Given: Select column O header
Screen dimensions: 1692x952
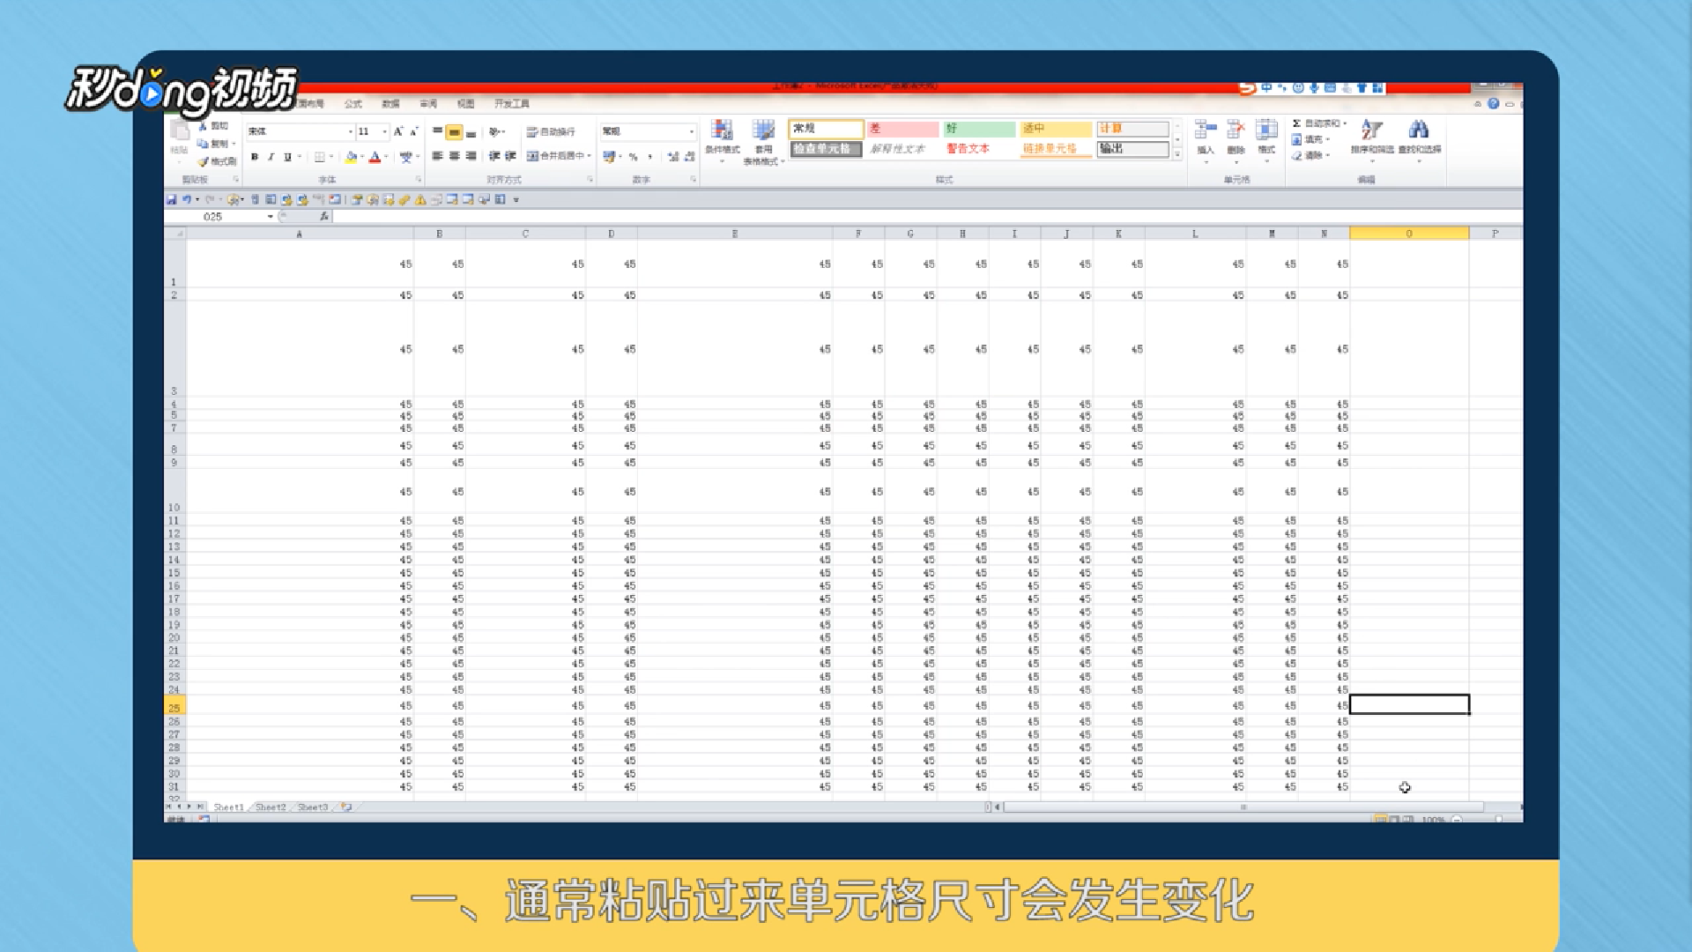Looking at the screenshot, I should tap(1408, 234).
